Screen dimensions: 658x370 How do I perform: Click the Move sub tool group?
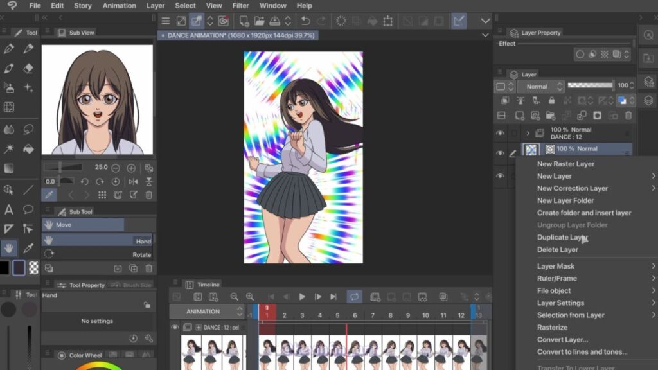[x=83, y=225]
